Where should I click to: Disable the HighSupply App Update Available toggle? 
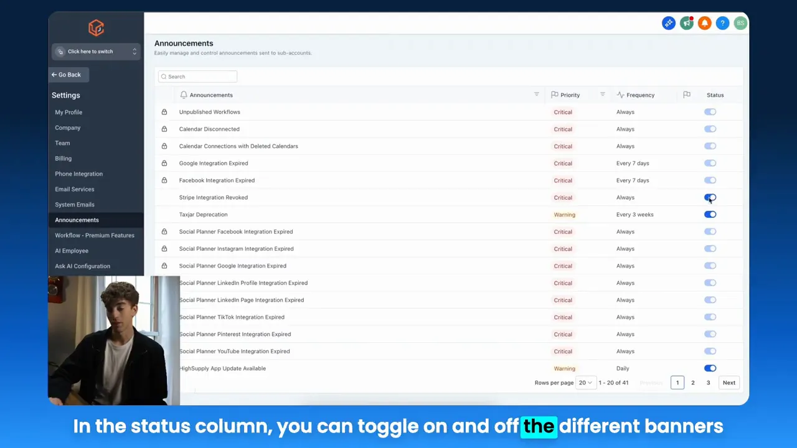coord(710,368)
